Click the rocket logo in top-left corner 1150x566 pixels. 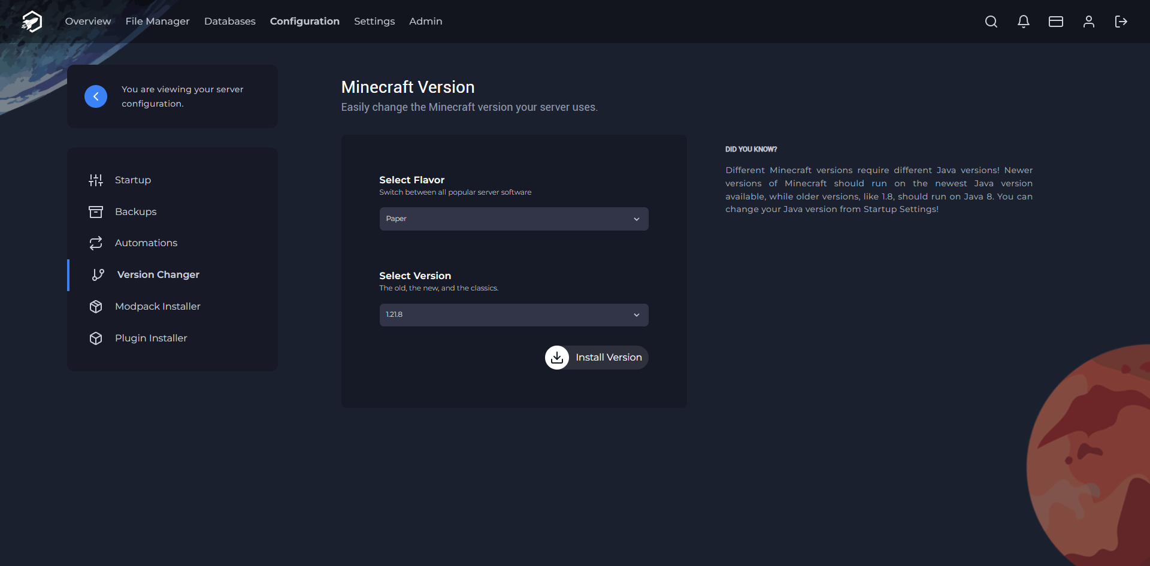[x=32, y=22]
